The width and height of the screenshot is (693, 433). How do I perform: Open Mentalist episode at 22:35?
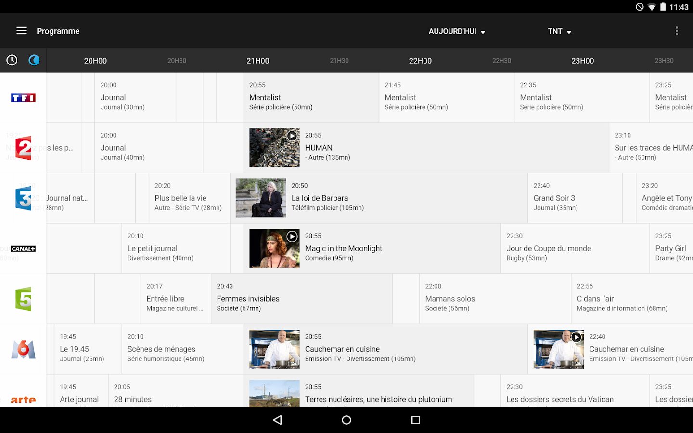[x=582, y=98]
